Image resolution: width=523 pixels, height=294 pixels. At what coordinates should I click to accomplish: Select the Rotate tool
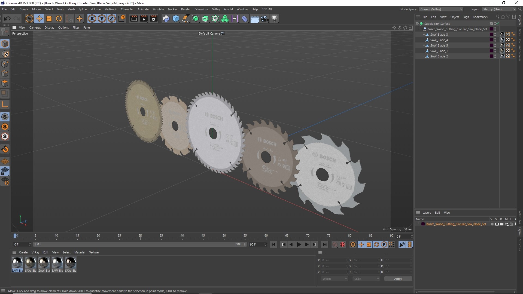tap(59, 19)
